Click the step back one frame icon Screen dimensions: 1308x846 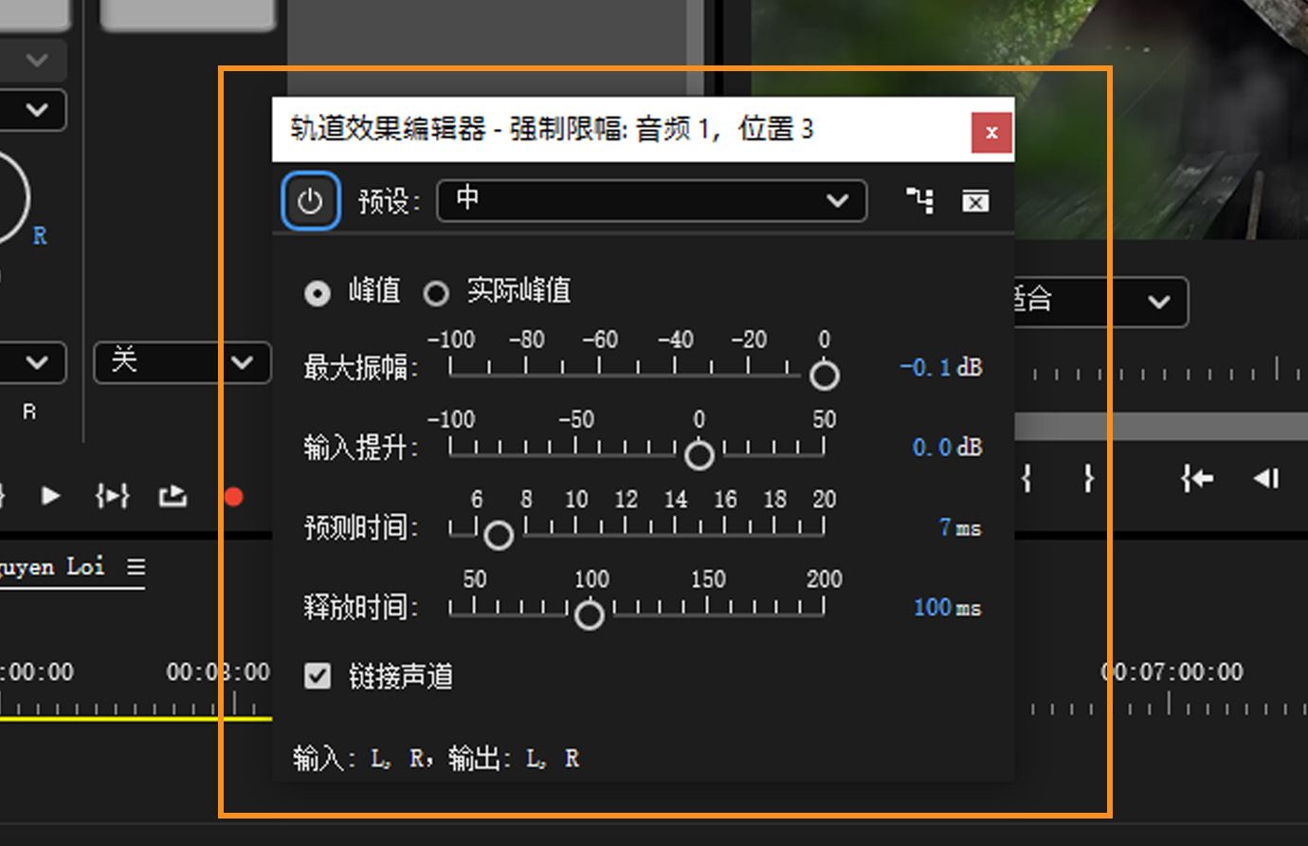[x=1267, y=479]
